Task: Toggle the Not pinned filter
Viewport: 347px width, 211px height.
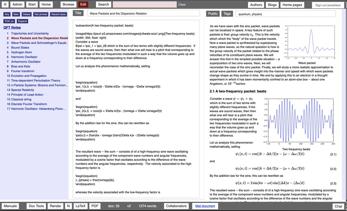Action: (41, 14)
